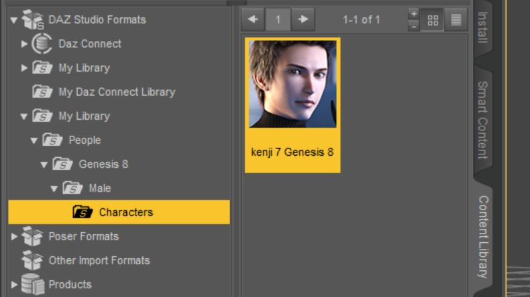Click the Poser Formats box icon
This screenshot has width=530, height=297.
point(32,236)
